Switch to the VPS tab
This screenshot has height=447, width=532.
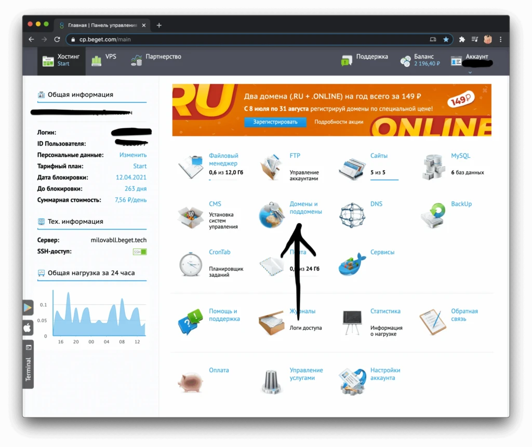[x=104, y=60]
